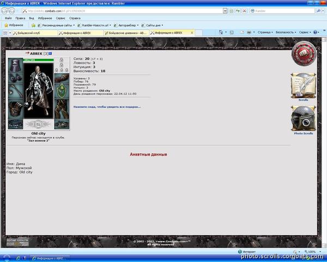Switch to the Бойцовские дневники tab
327x262 pixels.
point(126,33)
